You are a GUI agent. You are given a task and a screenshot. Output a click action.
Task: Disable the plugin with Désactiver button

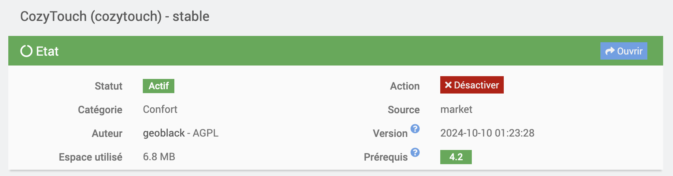click(x=472, y=85)
